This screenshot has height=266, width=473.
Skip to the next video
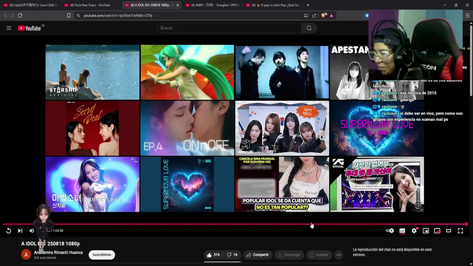pyautogui.click(x=20, y=231)
